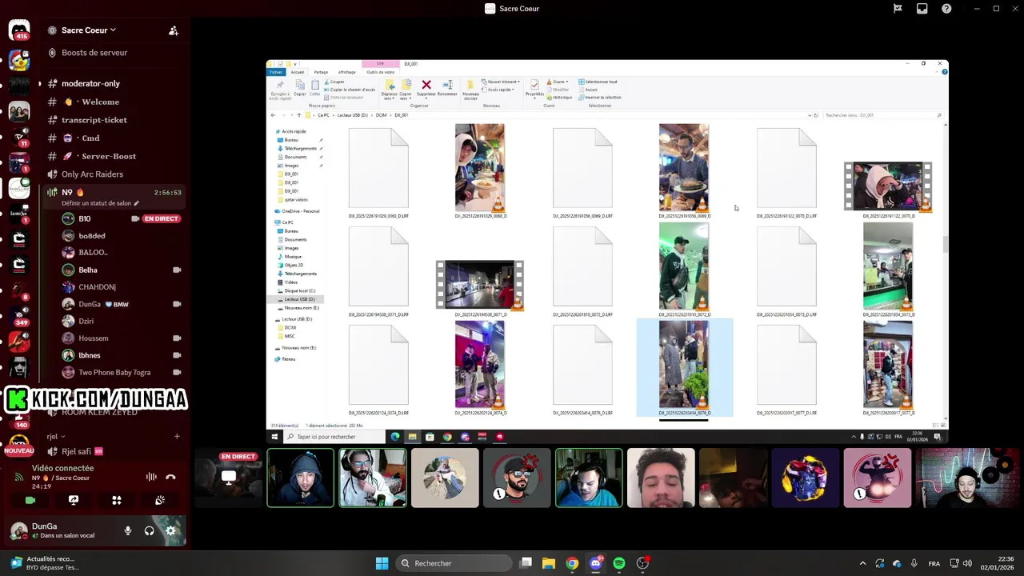Open Spotify from the Windows taskbar
The image size is (1024, 576).
click(619, 563)
